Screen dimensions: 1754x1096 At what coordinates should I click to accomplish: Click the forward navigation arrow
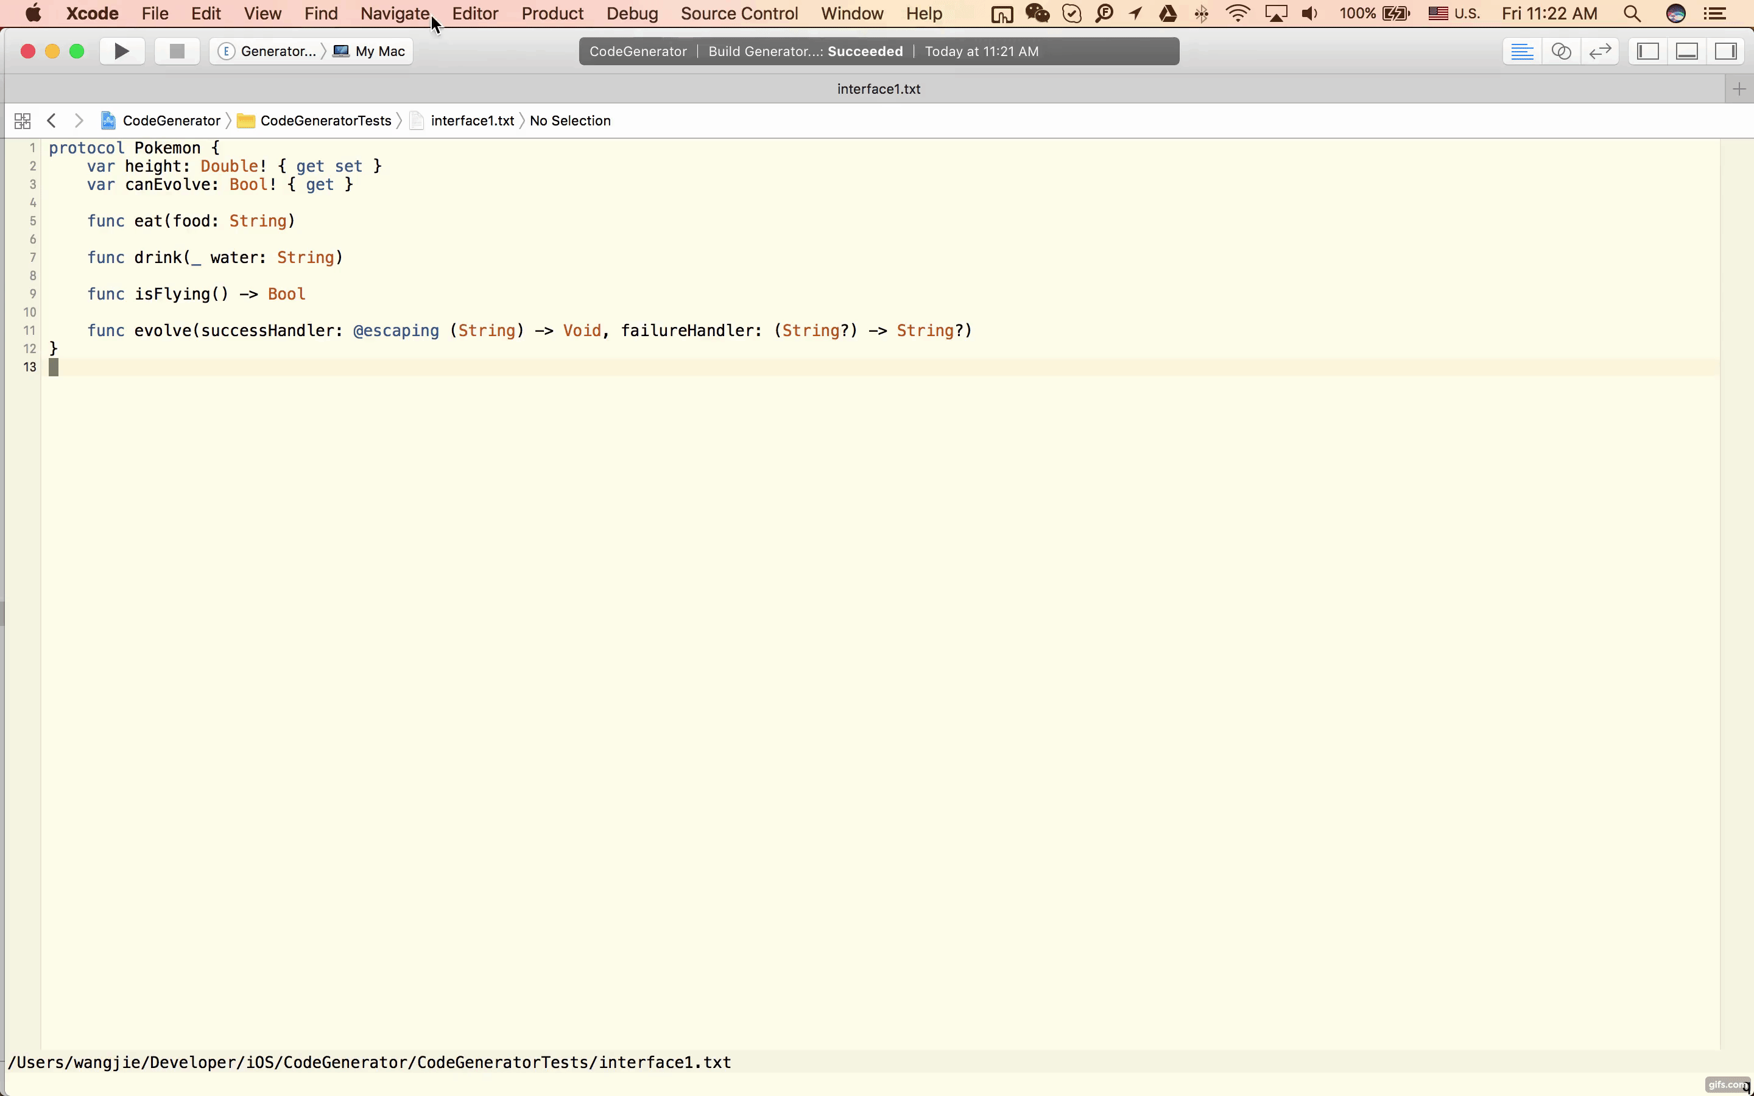[79, 120]
